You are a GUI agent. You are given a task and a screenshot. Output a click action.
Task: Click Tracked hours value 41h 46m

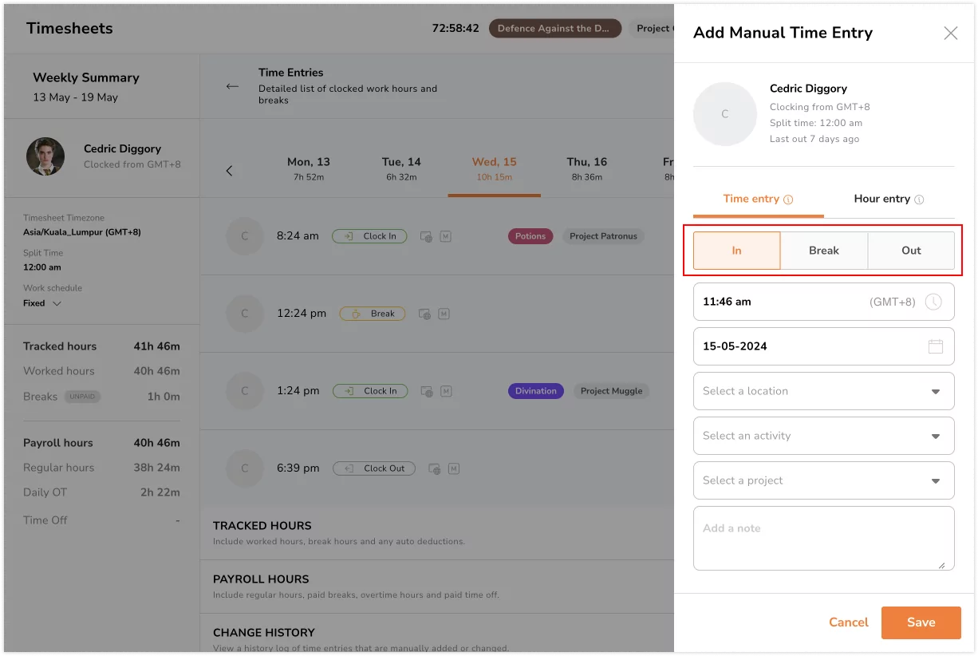(x=156, y=346)
